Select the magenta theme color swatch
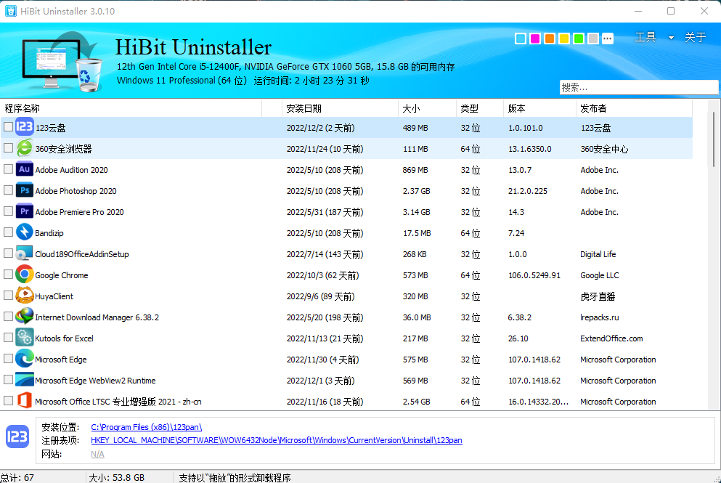 tap(535, 38)
